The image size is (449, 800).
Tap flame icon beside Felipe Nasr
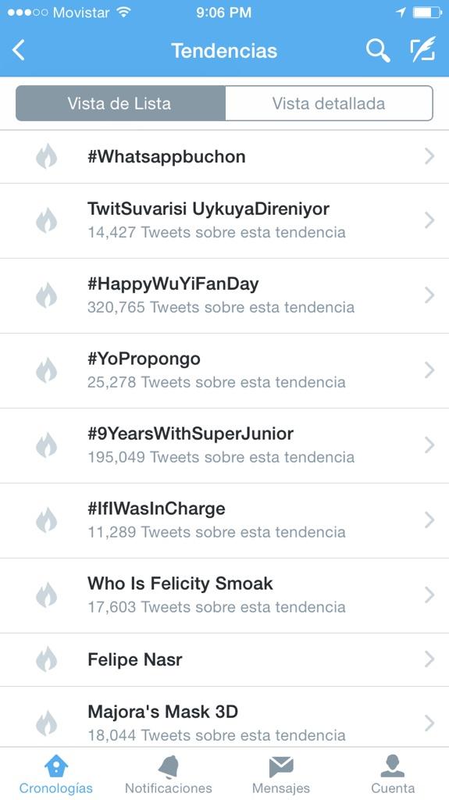46,659
